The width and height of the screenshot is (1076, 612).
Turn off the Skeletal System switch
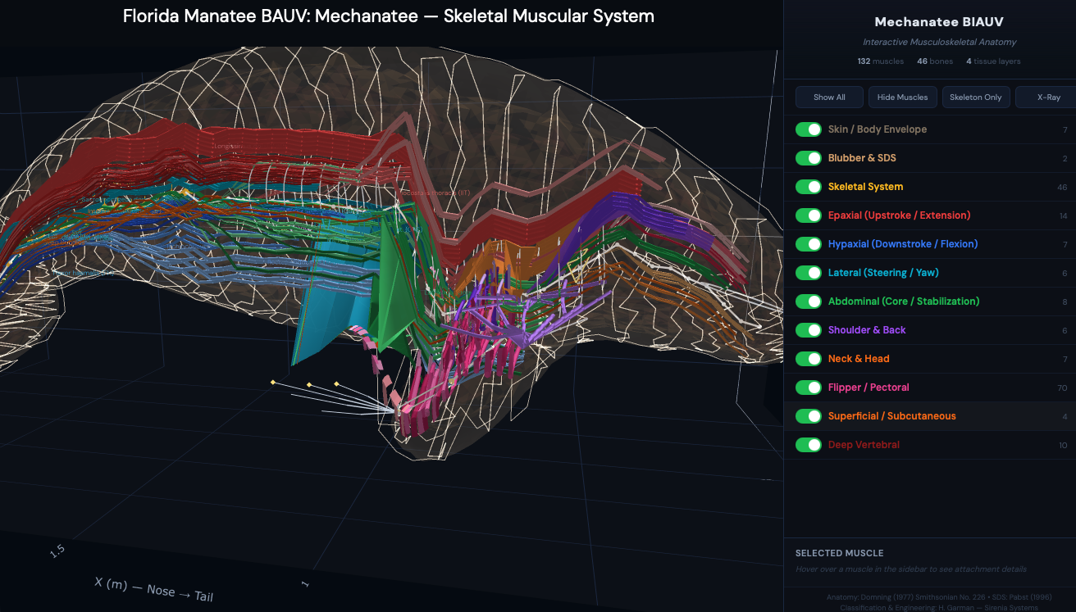coord(809,187)
